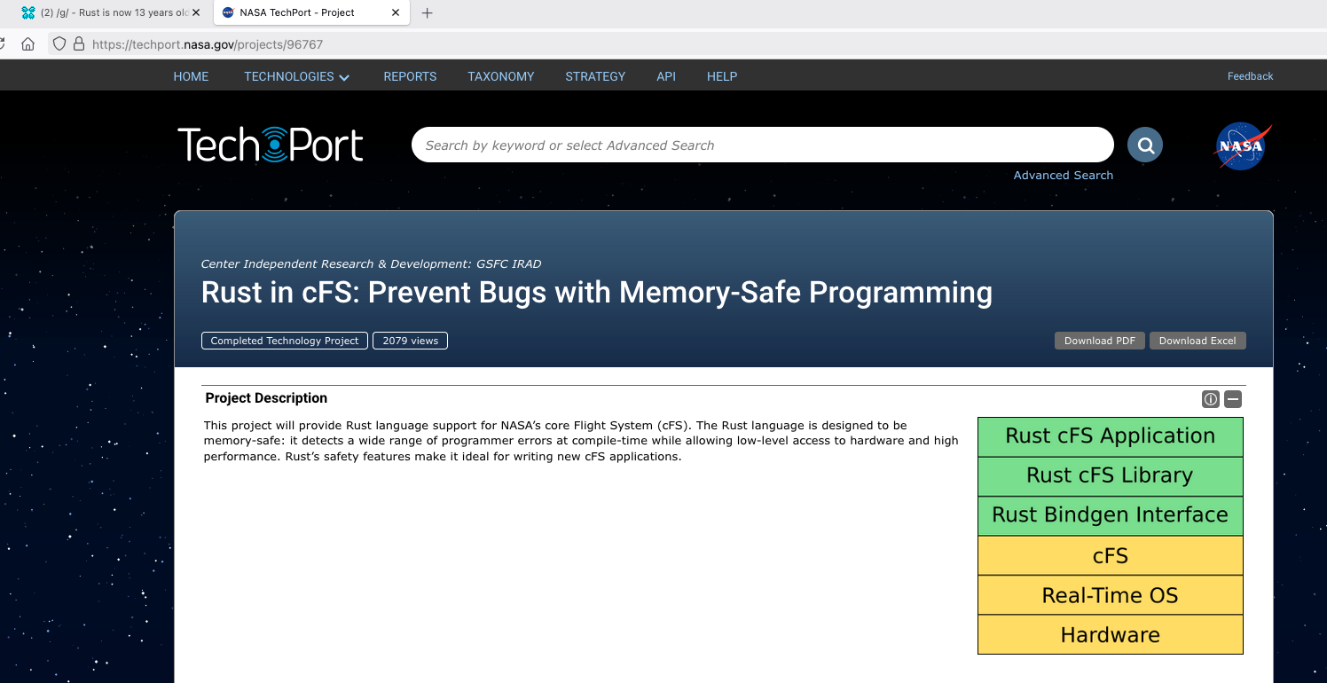Viewport: 1327px width, 683px height.
Task: Click the TechPort logo
Action: pos(271,145)
